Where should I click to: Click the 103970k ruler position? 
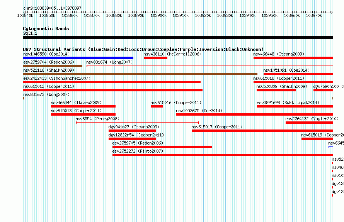tap(314, 15)
